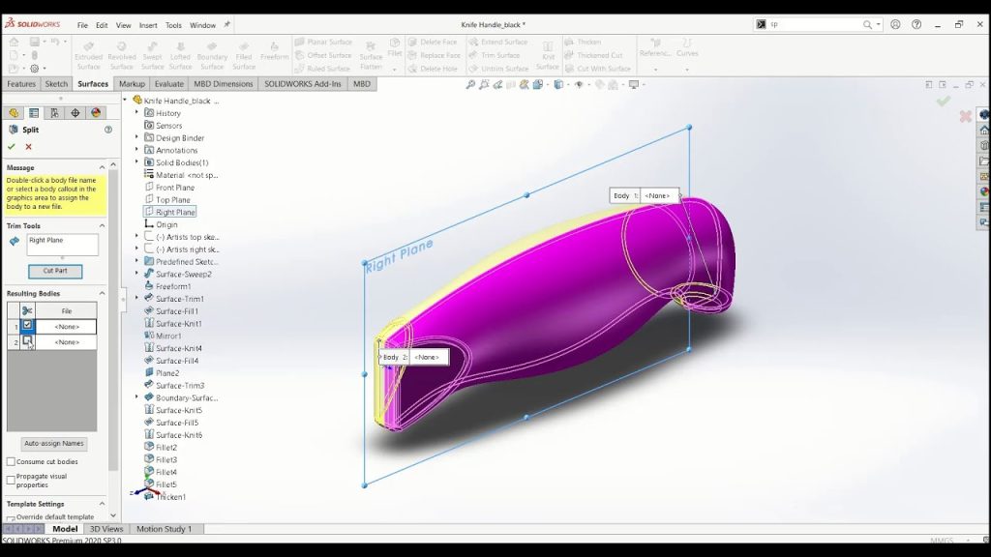Enable Consume cut bodies option
This screenshot has height=557, width=991.
pyautogui.click(x=11, y=461)
